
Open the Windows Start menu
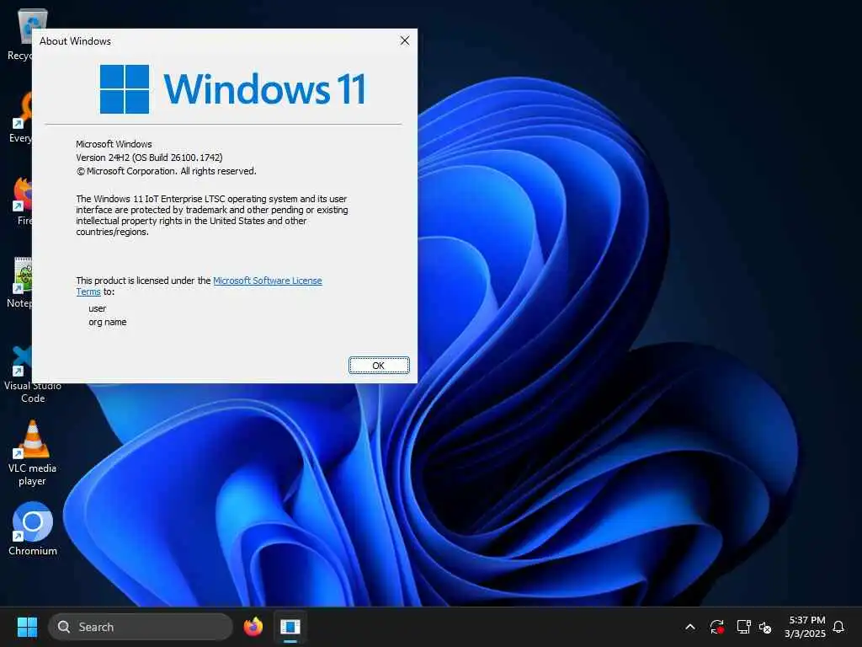coord(27,627)
